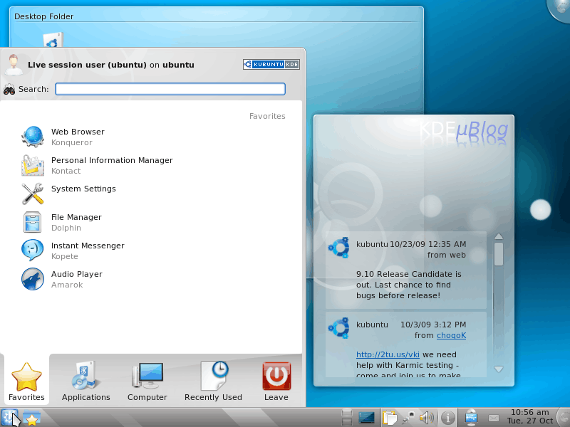Click the "Desktop Folder" widget title

pos(43,16)
